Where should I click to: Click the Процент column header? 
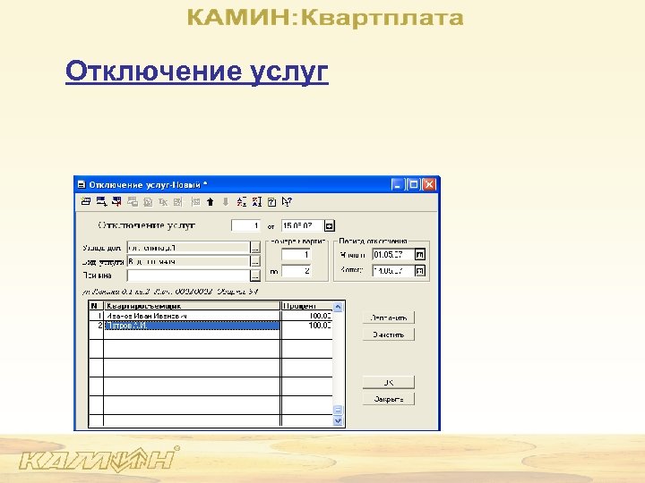pyautogui.click(x=307, y=306)
